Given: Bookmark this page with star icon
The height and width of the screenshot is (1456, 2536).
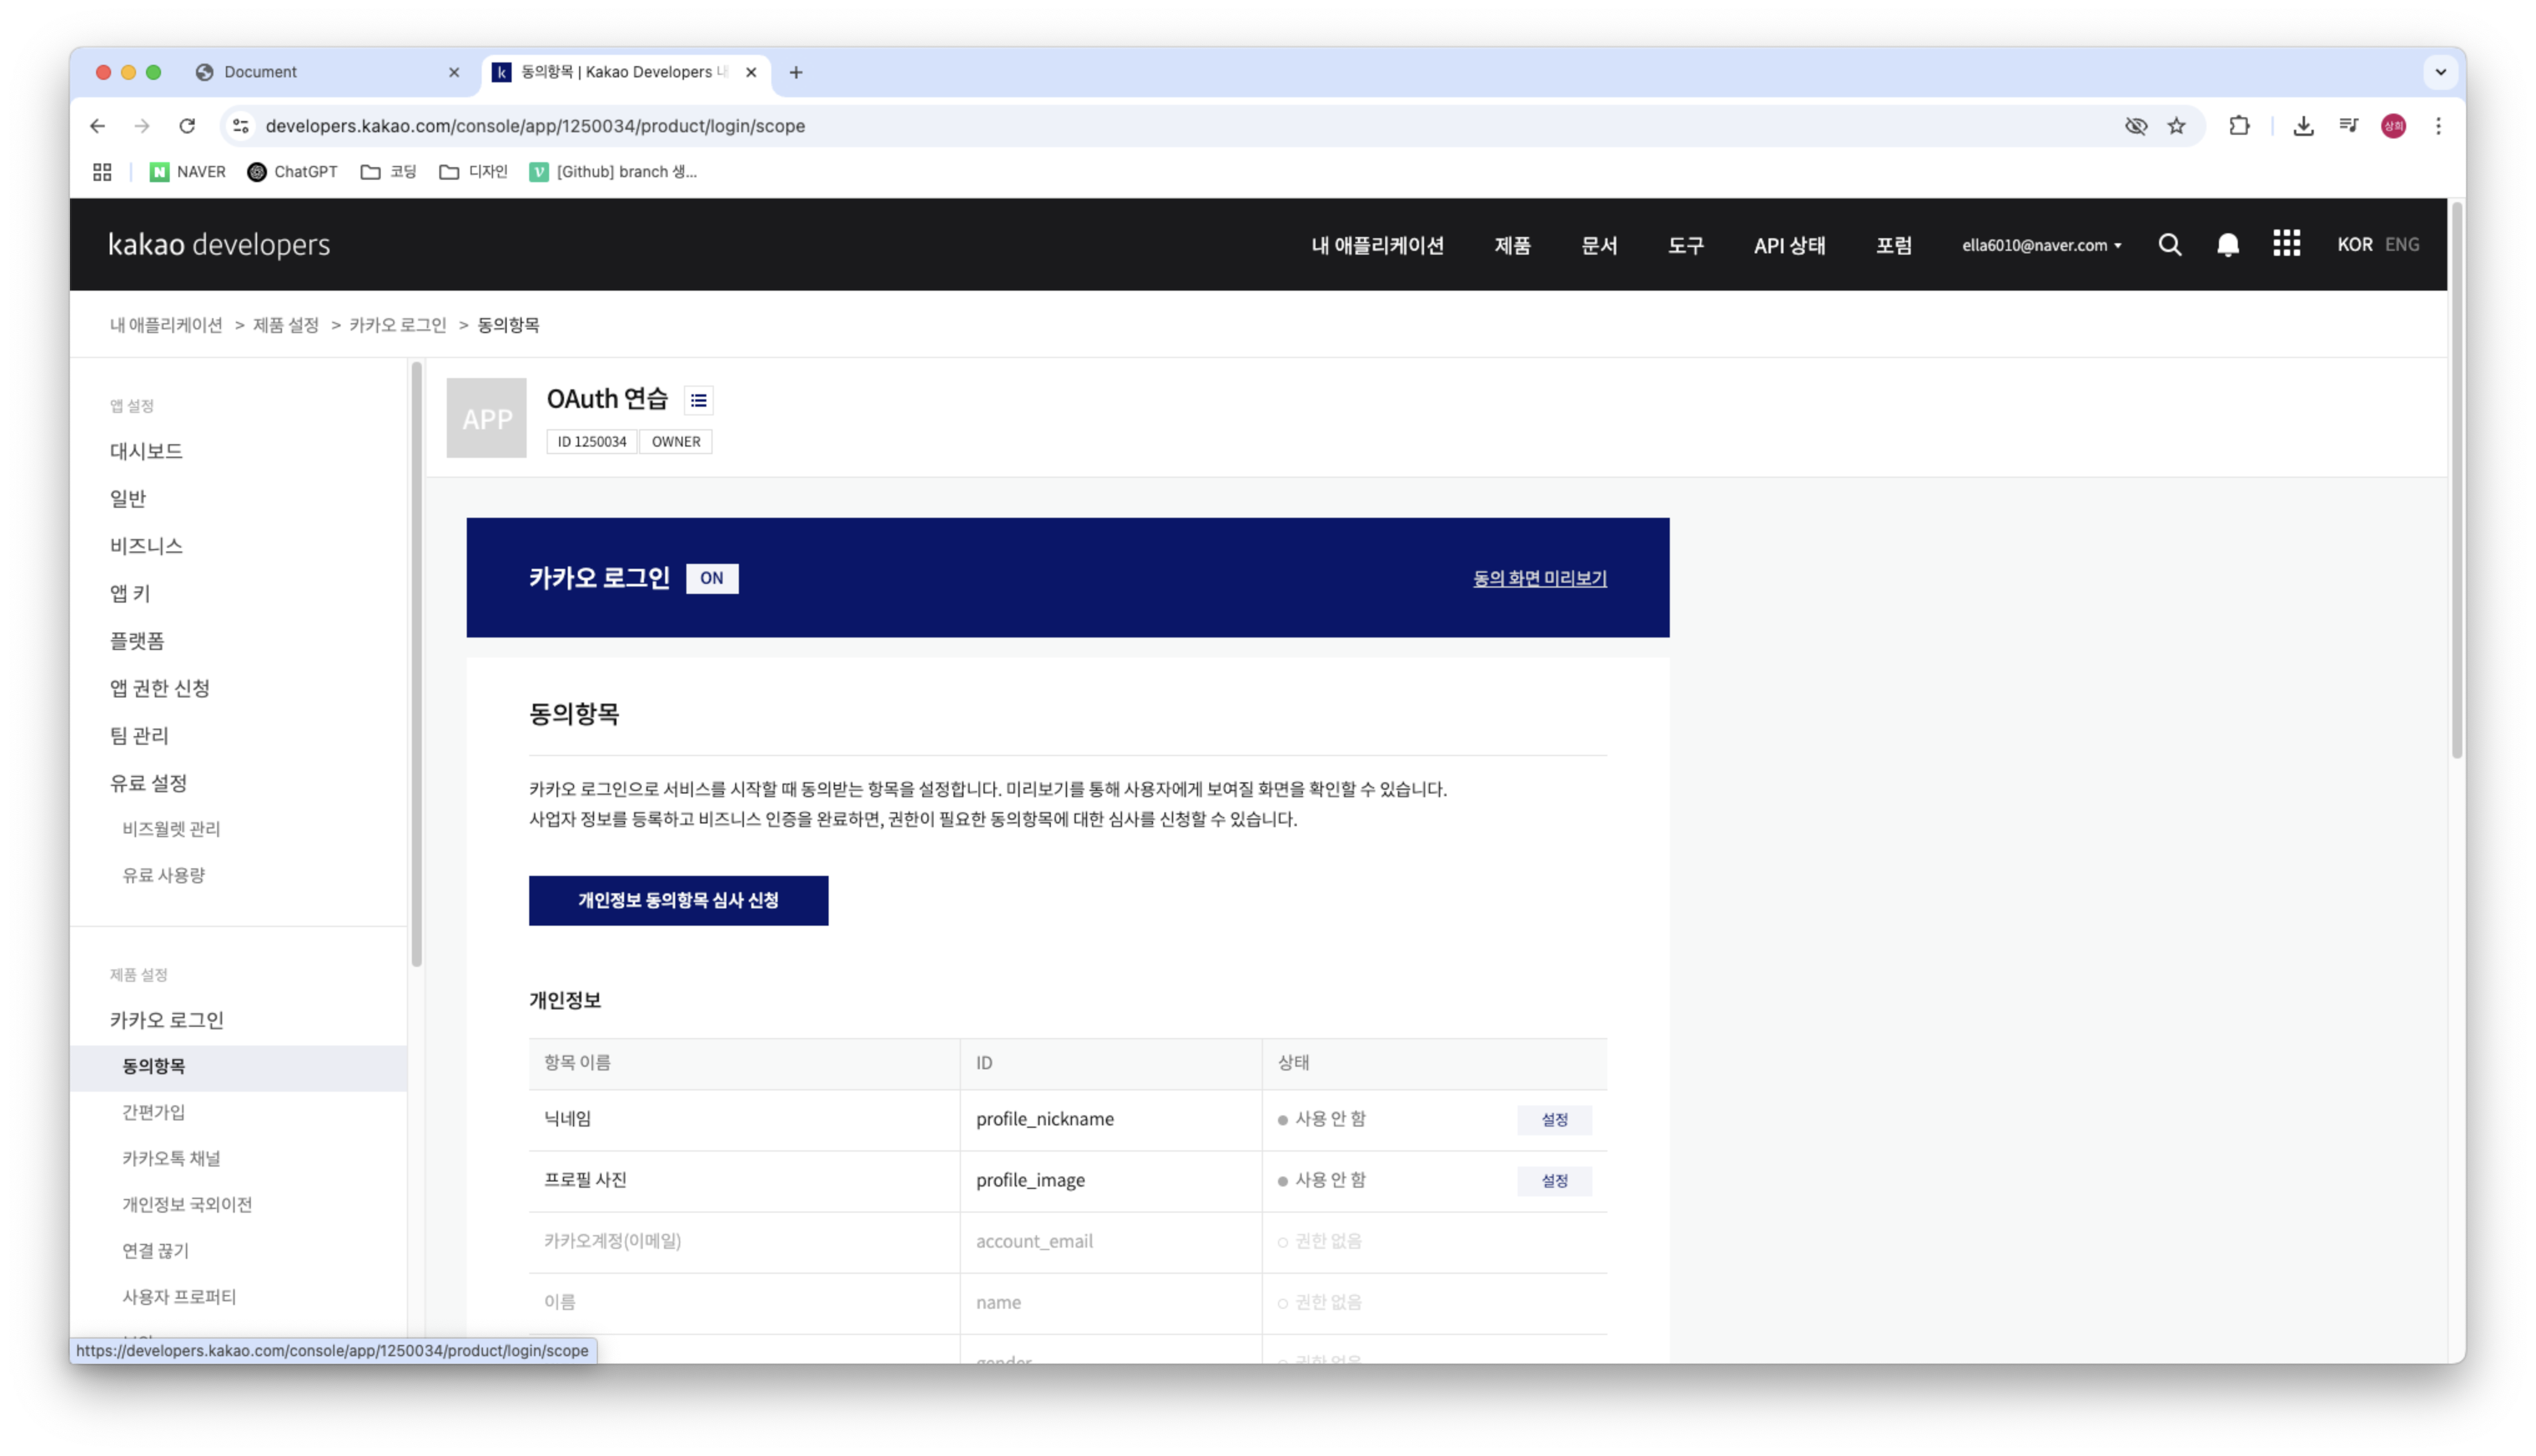Looking at the screenshot, I should point(2177,126).
